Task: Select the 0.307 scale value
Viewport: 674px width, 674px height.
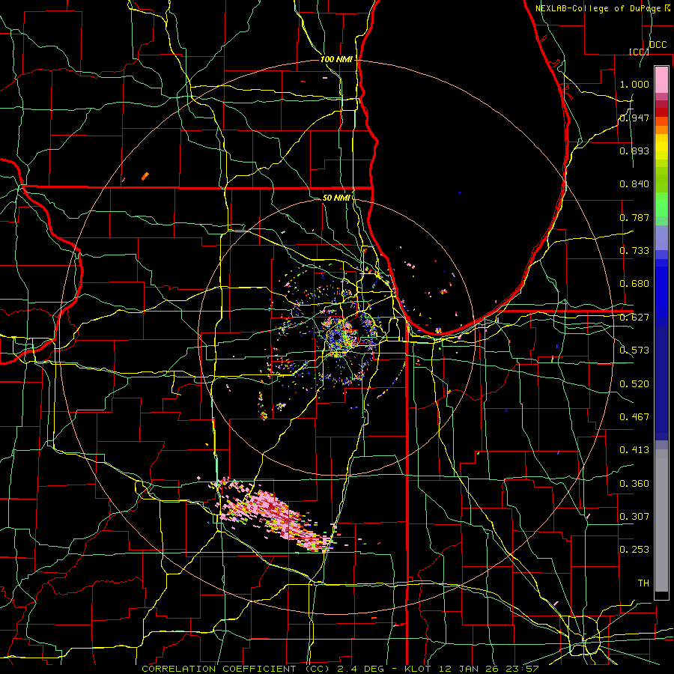Action: pyautogui.click(x=634, y=517)
